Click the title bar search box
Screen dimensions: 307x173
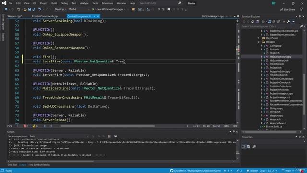point(158,3)
